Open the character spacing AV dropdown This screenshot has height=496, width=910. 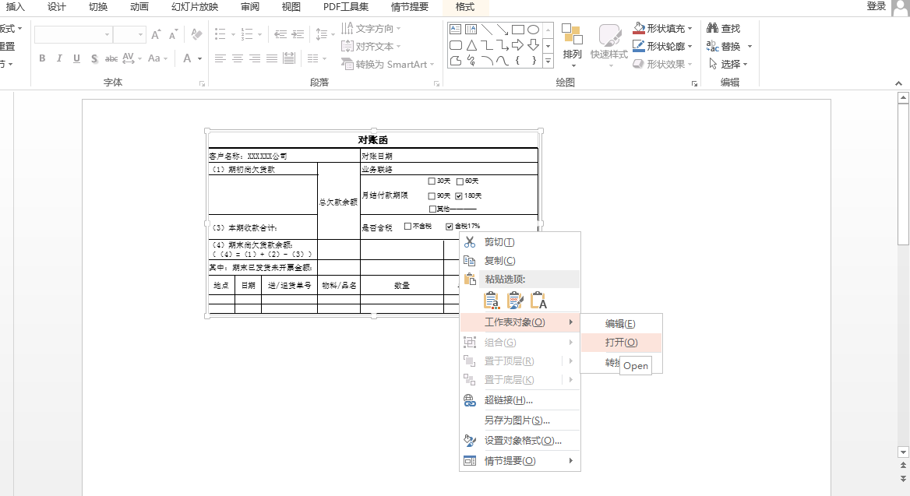click(x=132, y=58)
